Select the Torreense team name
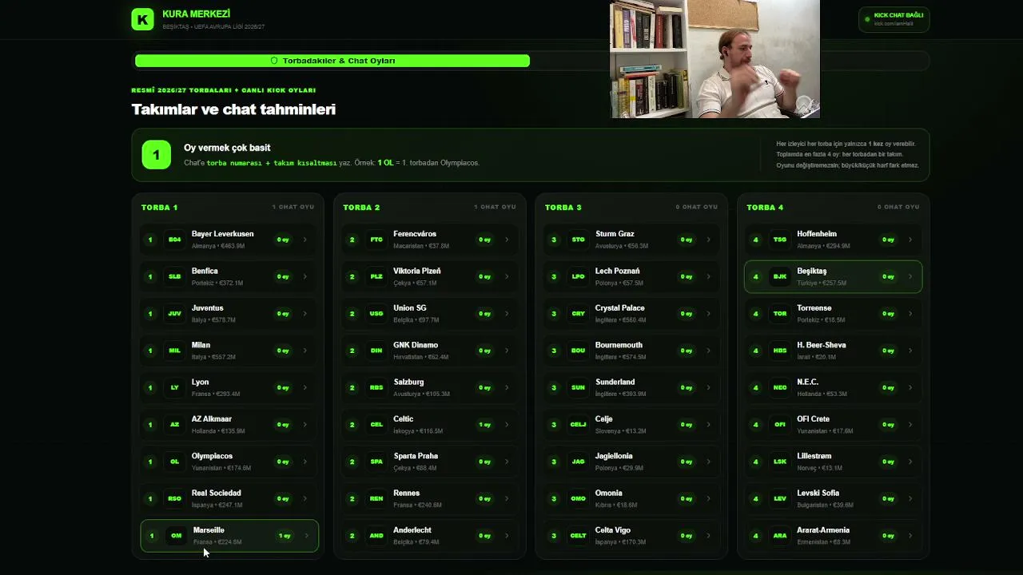Viewport: 1023px width, 575px height. point(814,307)
